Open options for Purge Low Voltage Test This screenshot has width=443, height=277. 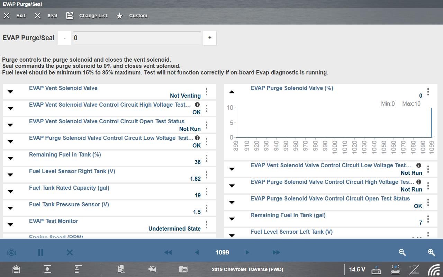coord(207,142)
